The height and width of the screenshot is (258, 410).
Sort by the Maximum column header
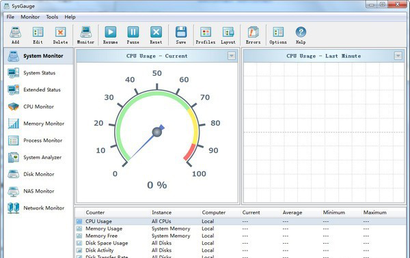pyautogui.click(x=374, y=212)
